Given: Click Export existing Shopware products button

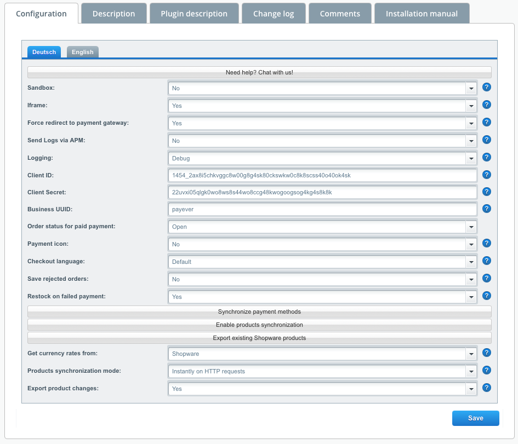Looking at the screenshot, I should [259, 338].
